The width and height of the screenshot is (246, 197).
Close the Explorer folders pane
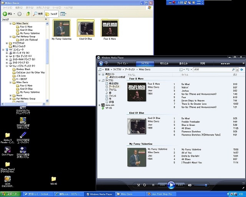coord(46,19)
